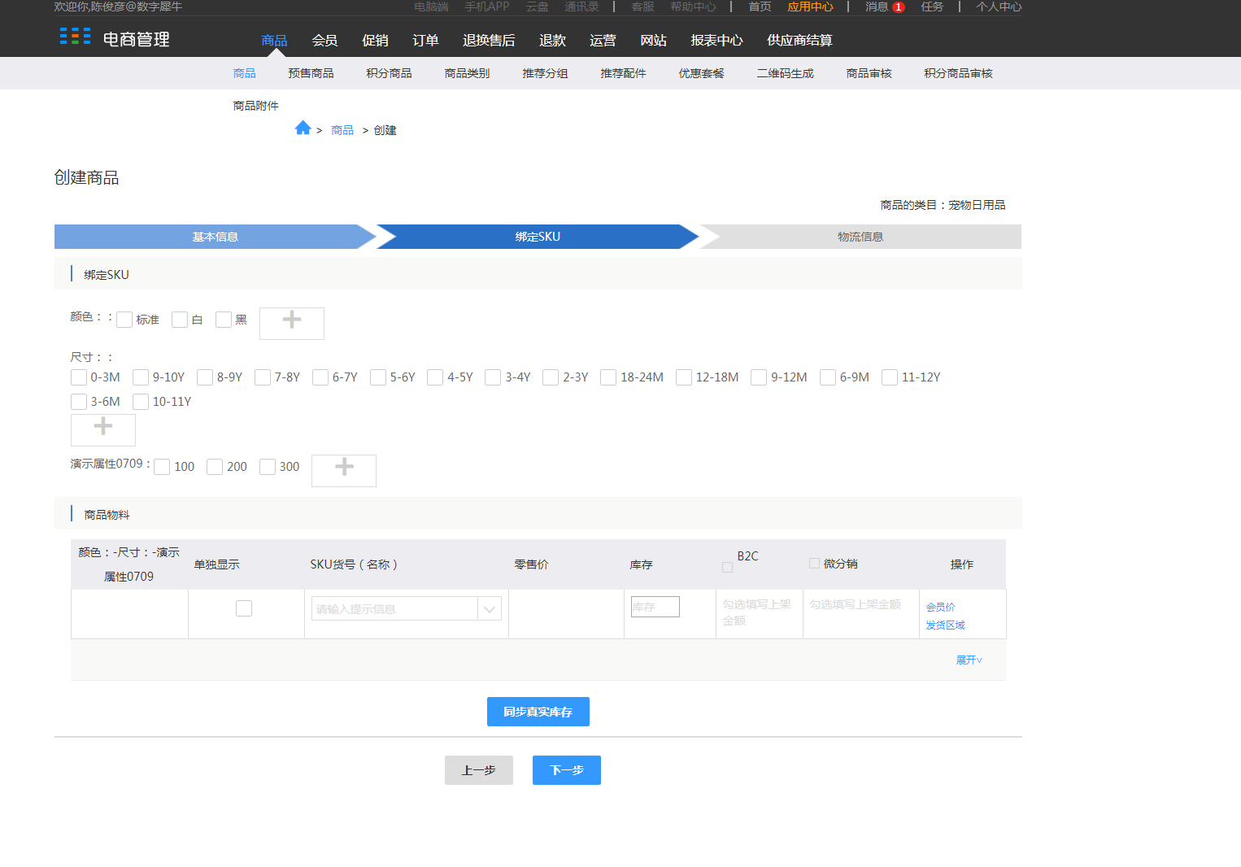Image resolution: width=1241 pixels, height=867 pixels.
Task: Open 帮助中心 in the top bar
Action: tap(693, 7)
